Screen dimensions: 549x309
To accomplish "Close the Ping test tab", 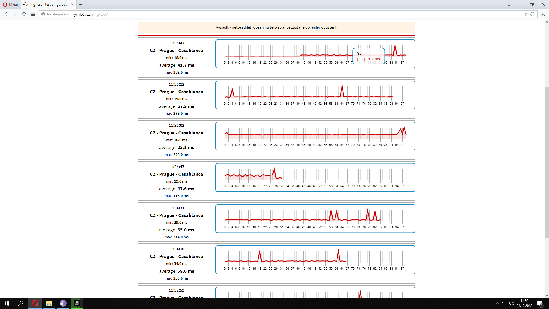I will [72, 5].
